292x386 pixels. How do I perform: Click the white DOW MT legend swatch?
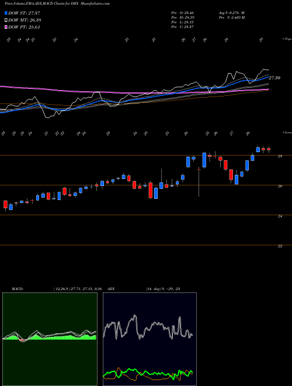tap(6, 20)
